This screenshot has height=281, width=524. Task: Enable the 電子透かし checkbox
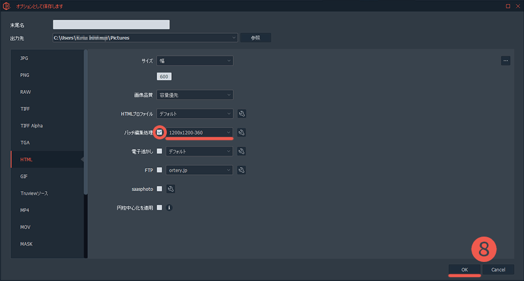point(160,151)
